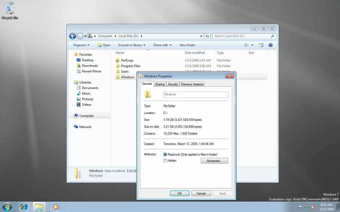This screenshot has height=212, width=340.
Task: Open Windows Media Player from taskbar
Action: point(56,207)
